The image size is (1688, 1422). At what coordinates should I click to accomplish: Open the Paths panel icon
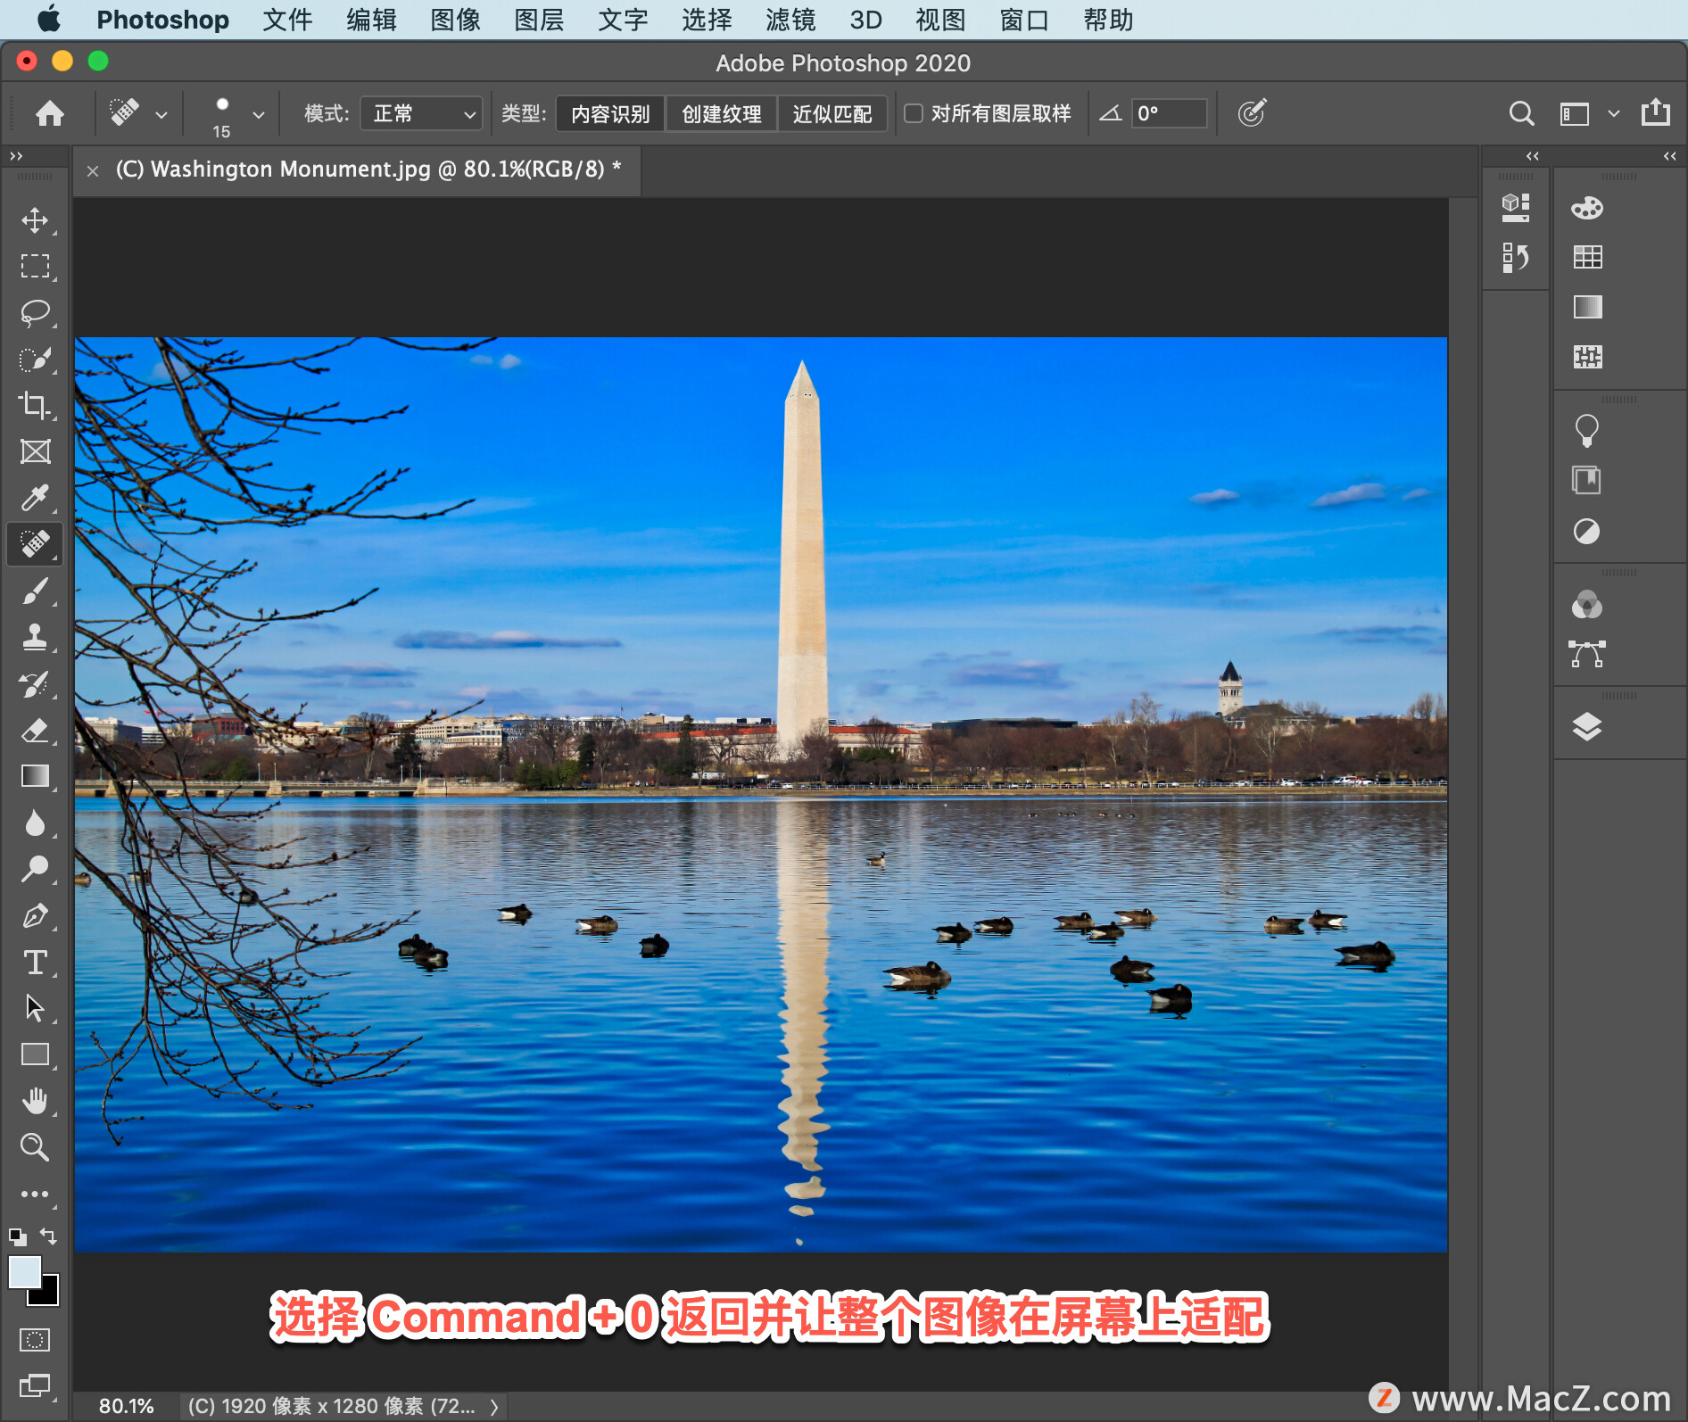(1587, 654)
